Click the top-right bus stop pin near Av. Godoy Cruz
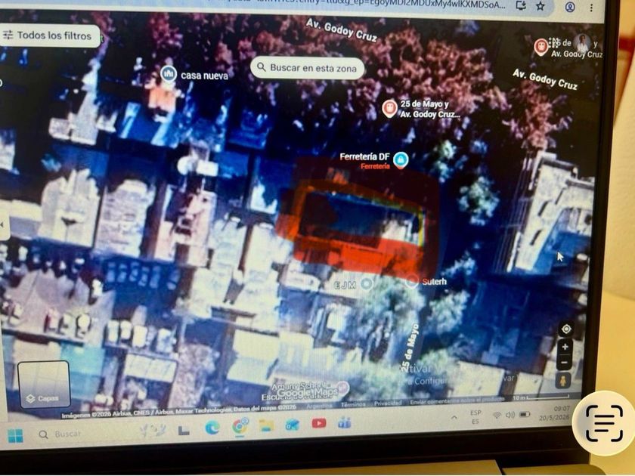Screen dimensions: 635x476 tap(541, 46)
